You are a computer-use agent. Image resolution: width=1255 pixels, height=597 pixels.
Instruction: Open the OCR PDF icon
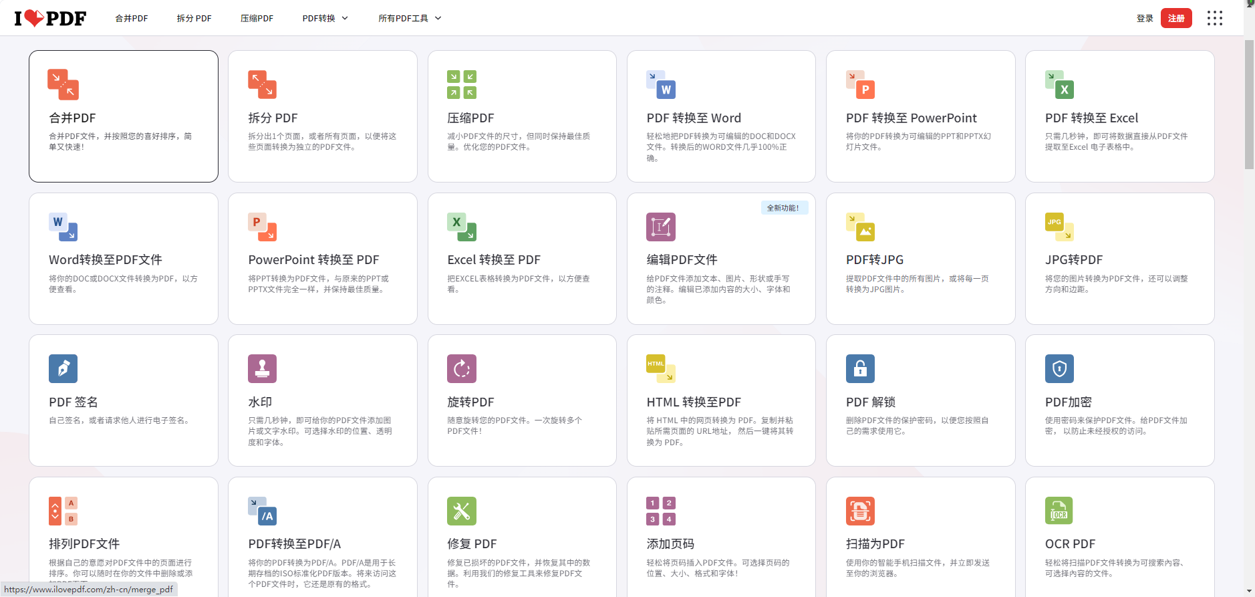click(1059, 511)
